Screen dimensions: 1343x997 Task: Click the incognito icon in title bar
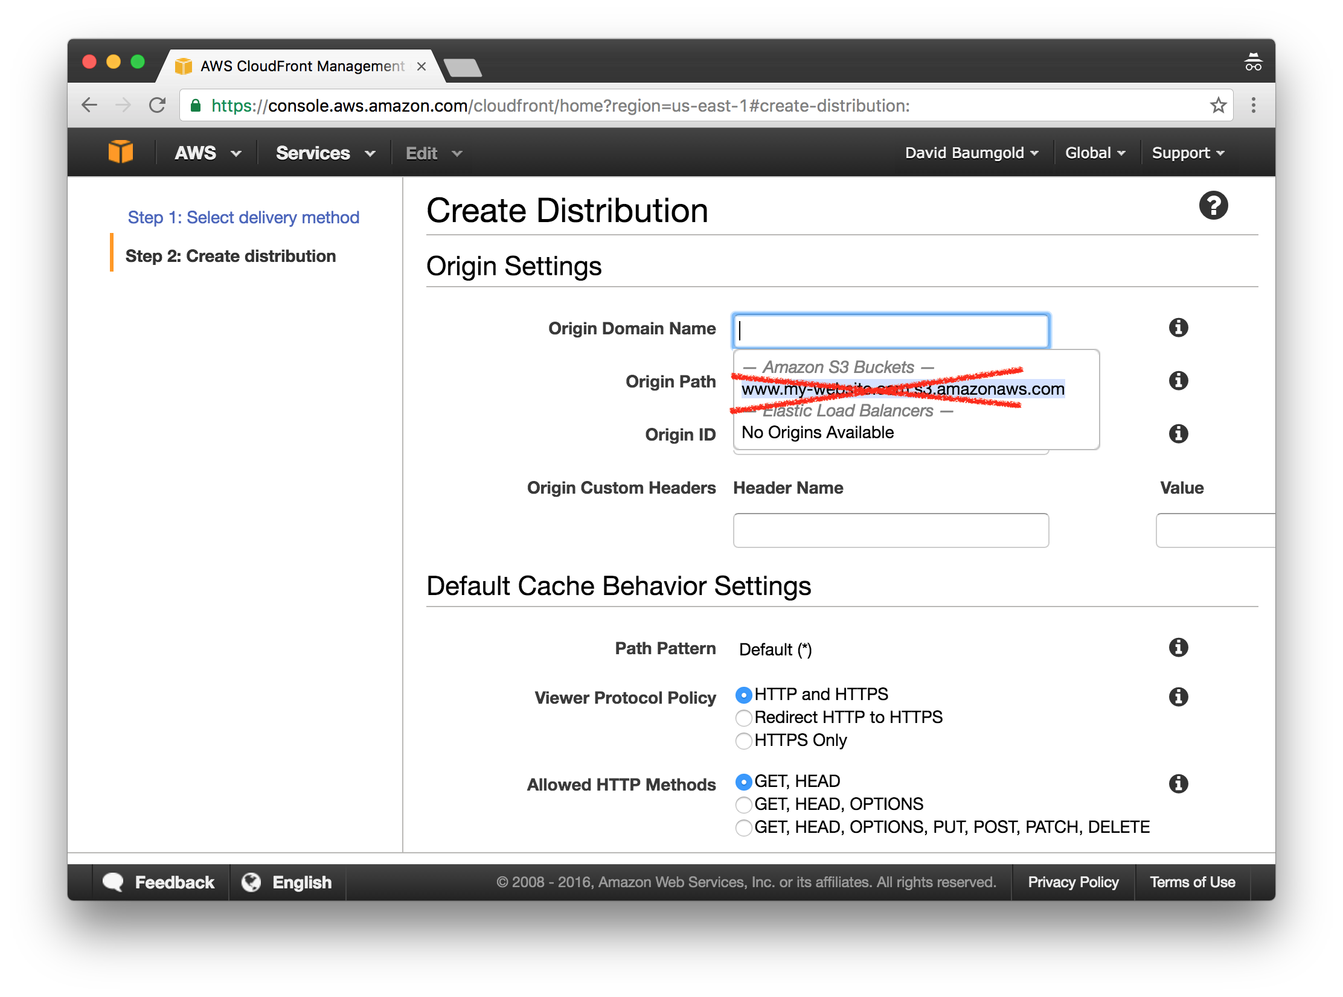tap(1254, 62)
